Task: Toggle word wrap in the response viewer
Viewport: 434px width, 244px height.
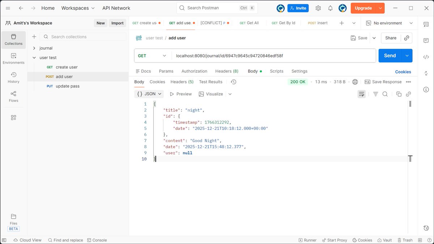Action: tap(362, 94)
